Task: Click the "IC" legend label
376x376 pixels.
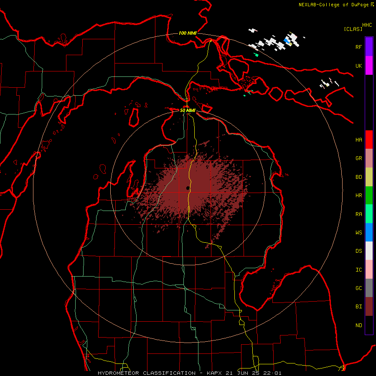Action: [x=358, y=270]
